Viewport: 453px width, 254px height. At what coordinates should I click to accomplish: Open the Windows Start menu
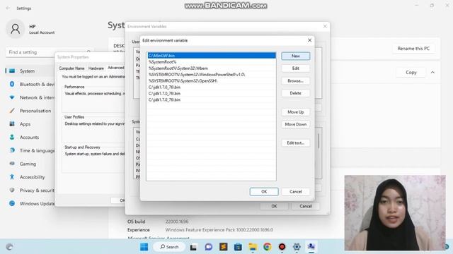click(x=144, y=247)
